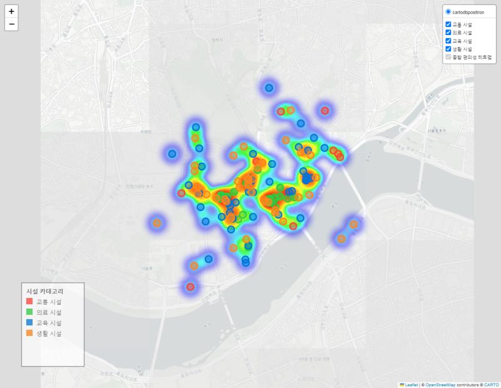Click the isolated orange marker far left
The width and height of the screenshot is (501, 388).
tap(157, 223)
